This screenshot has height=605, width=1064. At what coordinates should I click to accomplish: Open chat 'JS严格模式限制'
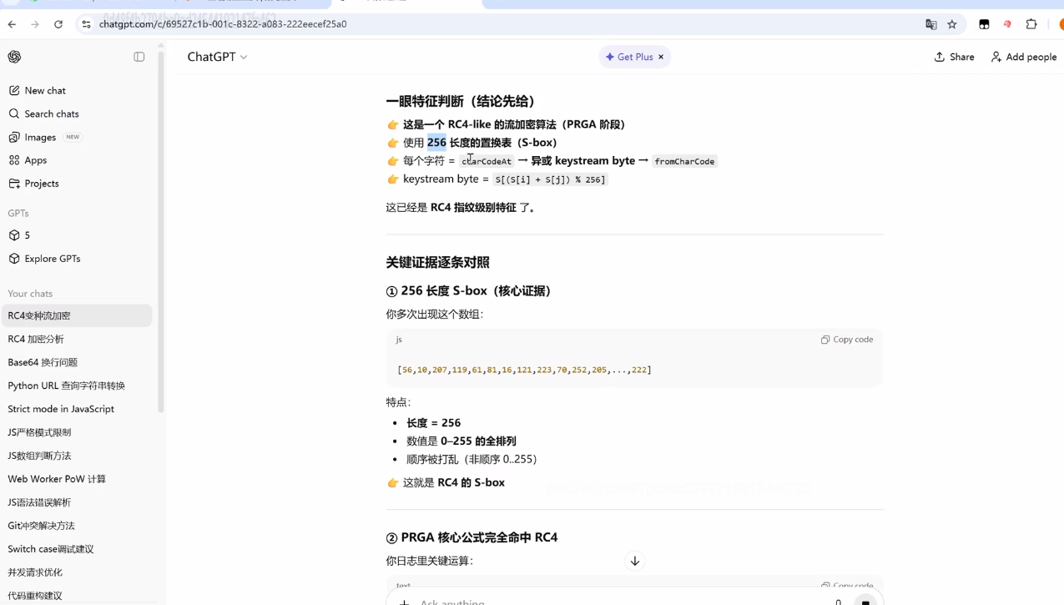click(x=77, y=432)
